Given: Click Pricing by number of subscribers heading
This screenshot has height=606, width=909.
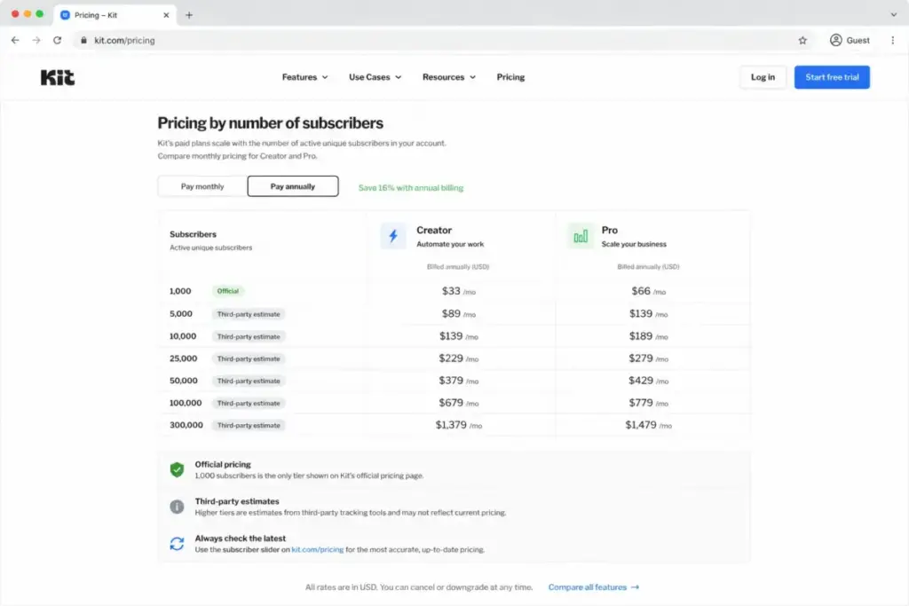Looking at the screenshot, I should [270, 122].
